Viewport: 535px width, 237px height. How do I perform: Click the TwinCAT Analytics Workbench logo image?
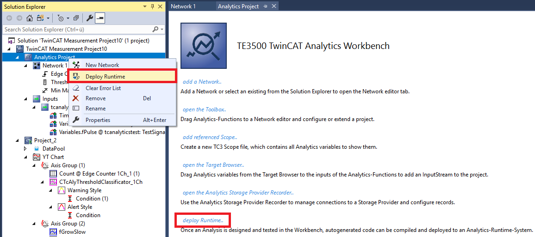204,46
